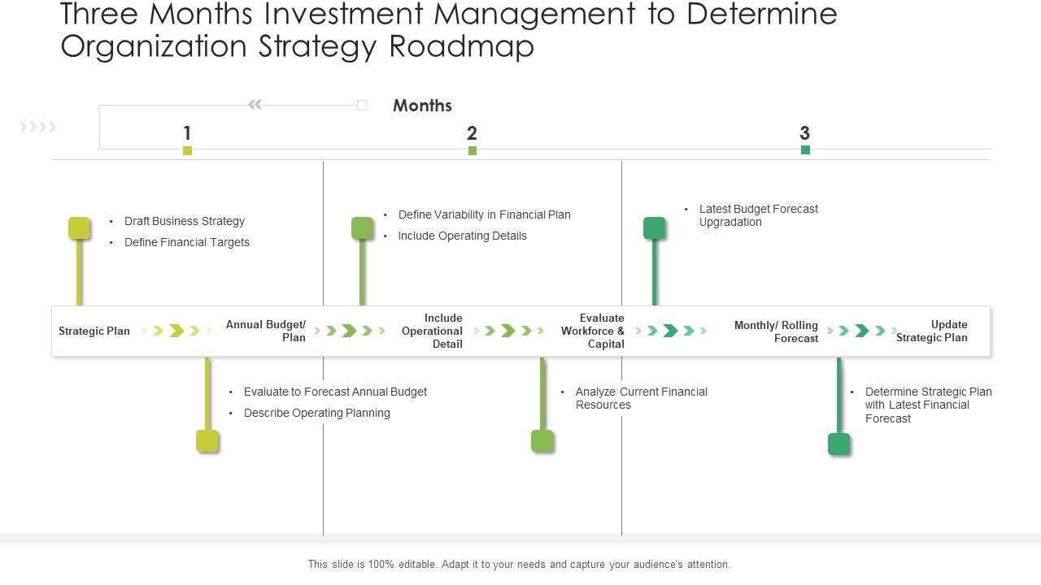1041x585 pixels.
Task: Click the Months heading text
Action: pyautogui.click(x=422, y=106)
